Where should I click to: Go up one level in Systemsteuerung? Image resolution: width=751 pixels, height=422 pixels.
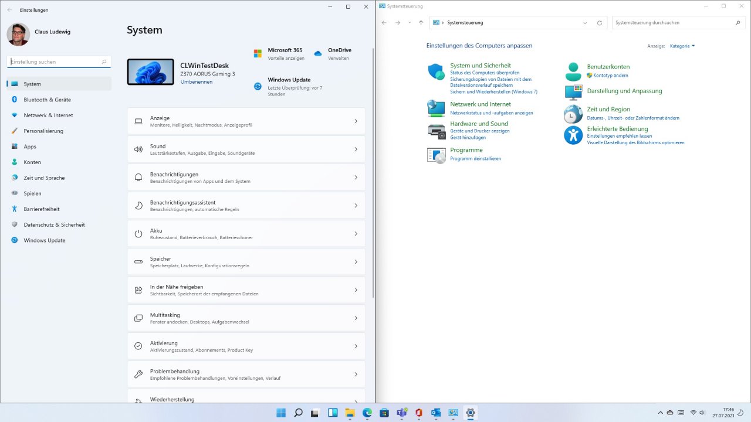(x=421, y=23)
